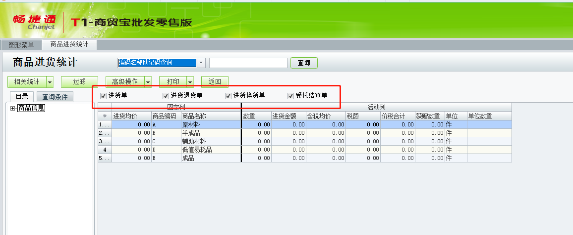Click the 打印 button
The height and width of the screenshot is (235, 573).
(x=173, y=82)
